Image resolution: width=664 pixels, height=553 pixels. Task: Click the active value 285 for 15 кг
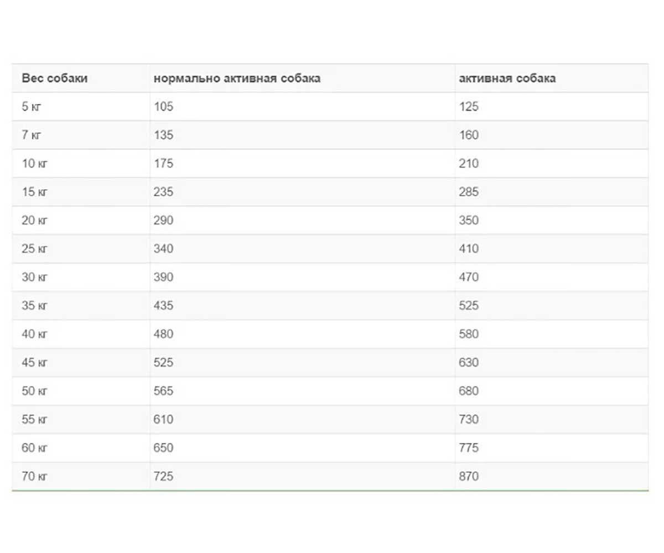point(469,192)
